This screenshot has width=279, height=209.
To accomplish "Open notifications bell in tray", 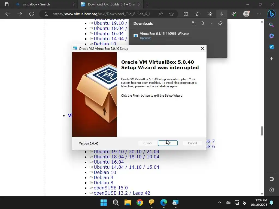I will pyautogui.click(x=272, y=202).
